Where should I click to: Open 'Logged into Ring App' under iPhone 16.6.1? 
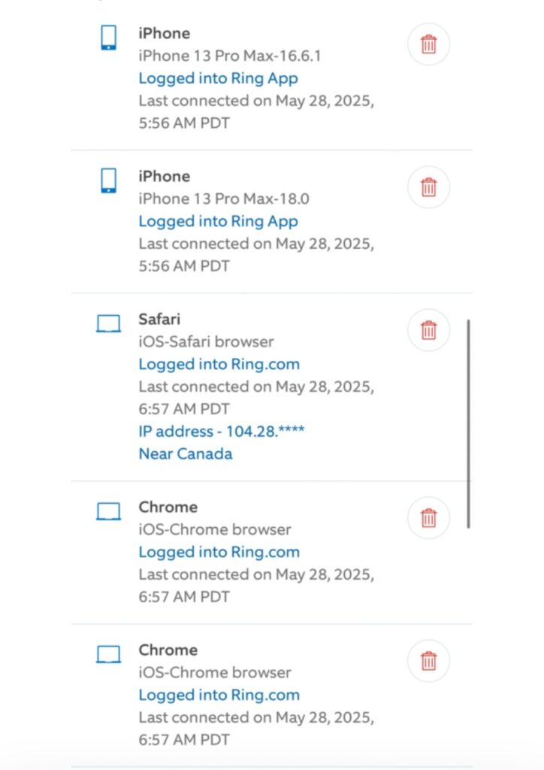218,78
